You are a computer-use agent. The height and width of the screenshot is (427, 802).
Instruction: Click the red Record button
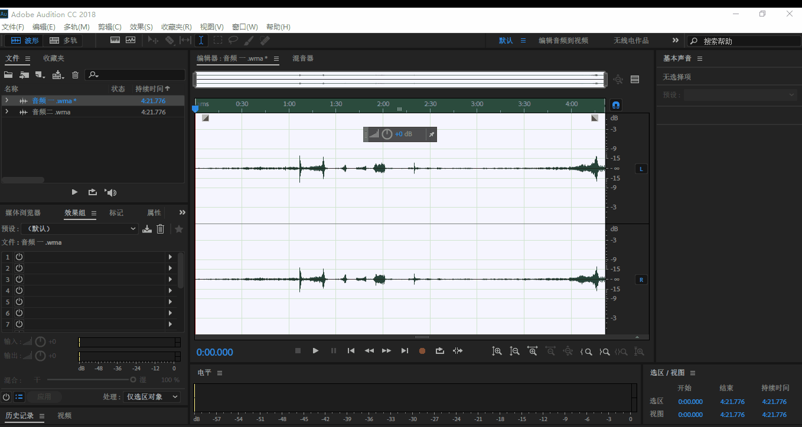(x=422, y=351)
